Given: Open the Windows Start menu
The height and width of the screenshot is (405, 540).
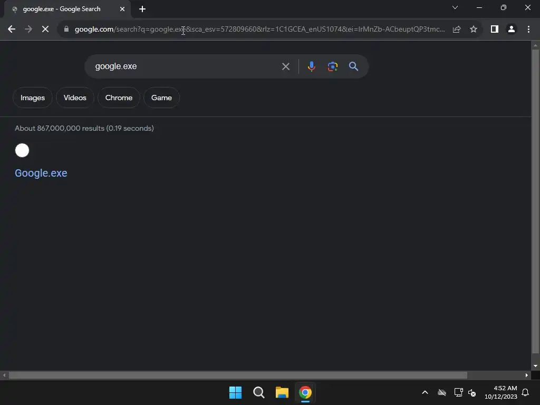Looking at the screenshot, I should [236, 392].
